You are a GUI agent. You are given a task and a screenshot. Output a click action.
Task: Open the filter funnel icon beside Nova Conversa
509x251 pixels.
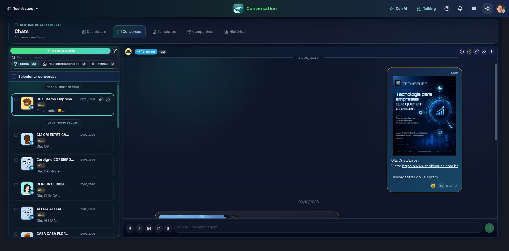[115, 51]
